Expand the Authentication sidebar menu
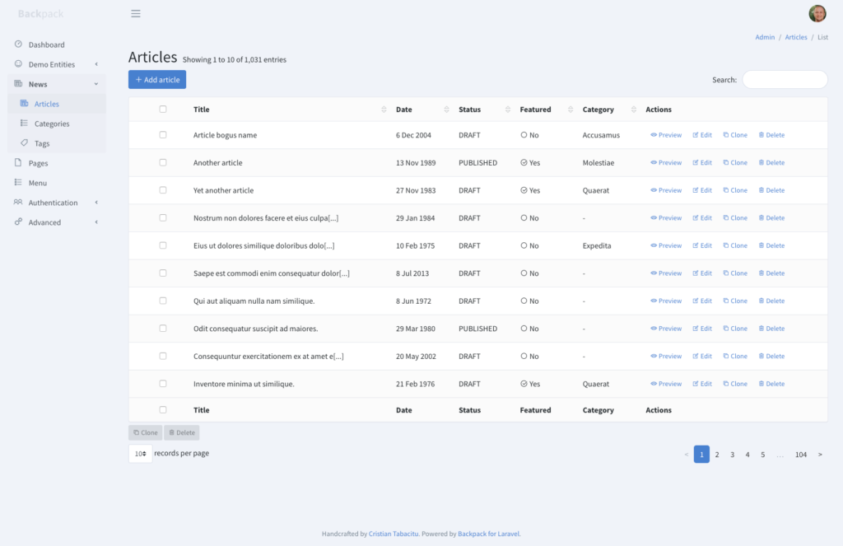 [x=53, y=203]
